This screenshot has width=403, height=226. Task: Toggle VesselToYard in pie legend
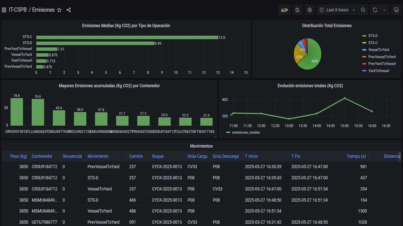(379, 50)
